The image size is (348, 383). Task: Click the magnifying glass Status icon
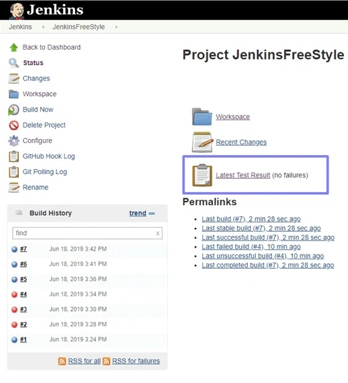tap(13, 63)
